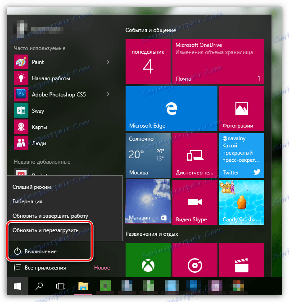Open File Explorer from the taskbar
The image size is (289, 302).
(x=83, y=286)
